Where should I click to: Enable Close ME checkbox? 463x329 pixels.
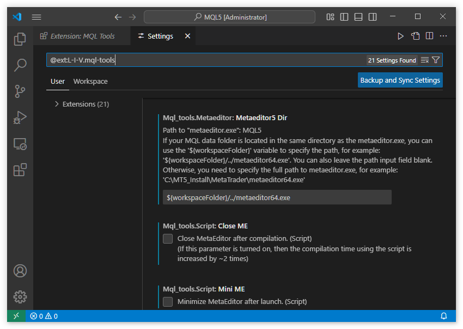168,239
